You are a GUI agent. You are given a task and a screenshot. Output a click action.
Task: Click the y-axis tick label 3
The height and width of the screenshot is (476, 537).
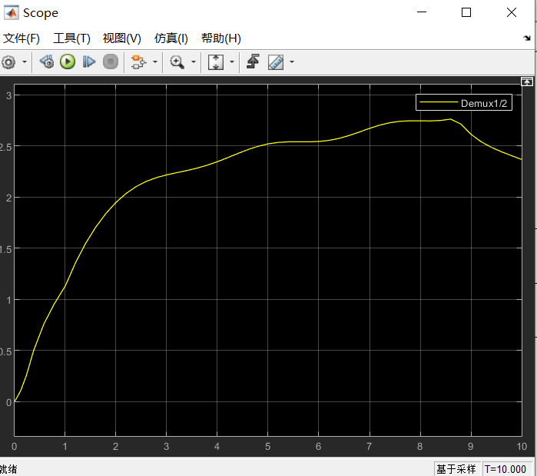[9, 95]
